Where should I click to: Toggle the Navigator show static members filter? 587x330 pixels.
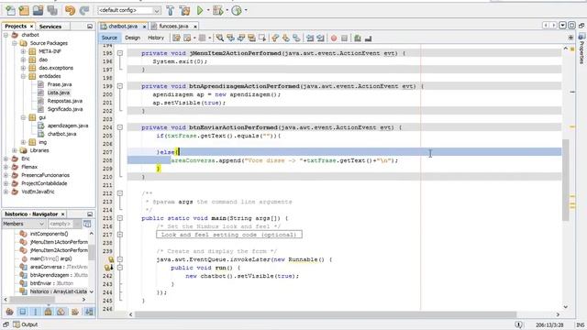coord(36,312)
